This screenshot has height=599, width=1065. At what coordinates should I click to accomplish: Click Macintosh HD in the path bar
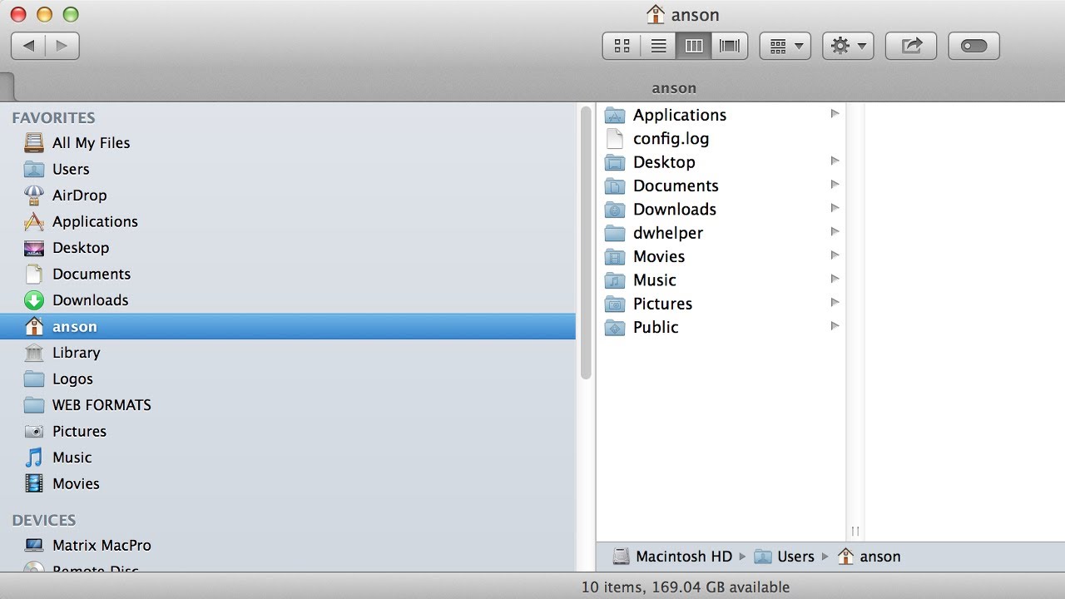(672, 557)
